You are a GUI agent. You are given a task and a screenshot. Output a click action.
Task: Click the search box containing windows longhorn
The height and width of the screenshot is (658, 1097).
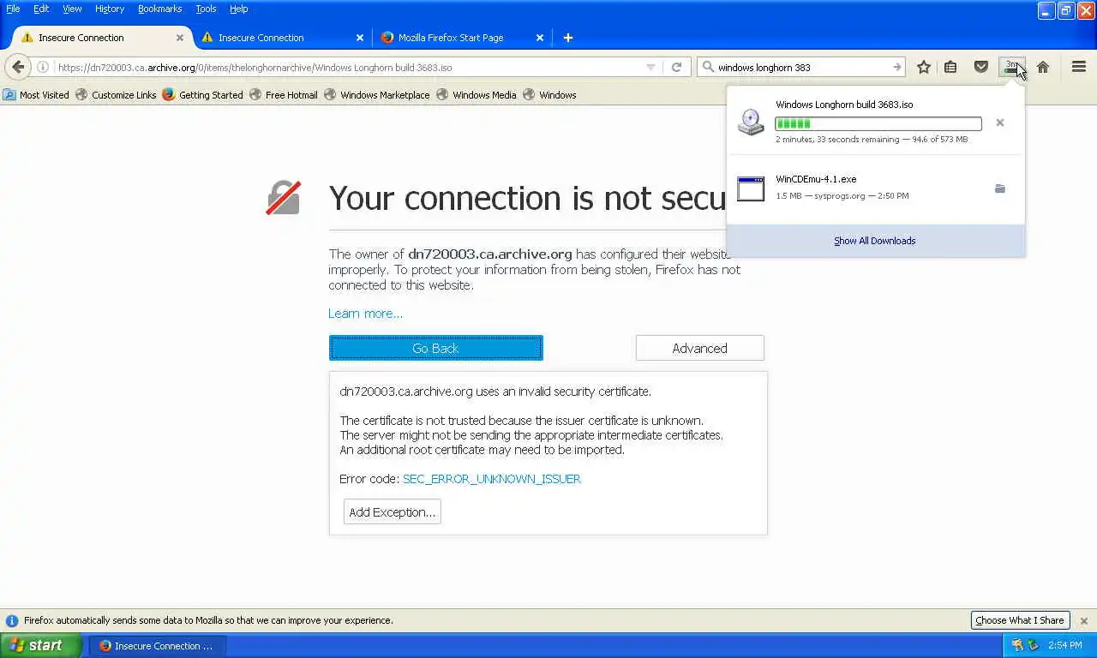click(801, 67)
